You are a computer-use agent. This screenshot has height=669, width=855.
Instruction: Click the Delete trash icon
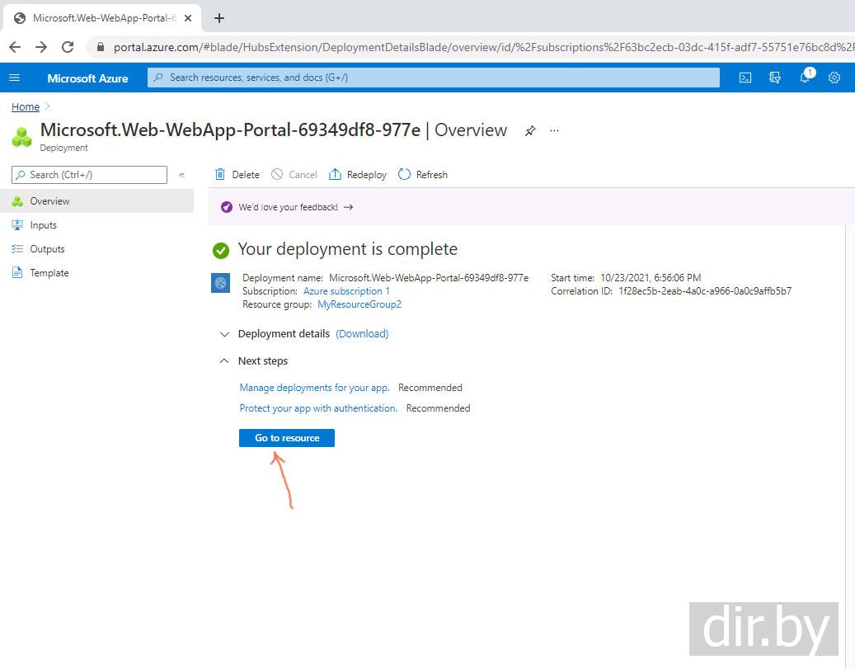(220, 174)
